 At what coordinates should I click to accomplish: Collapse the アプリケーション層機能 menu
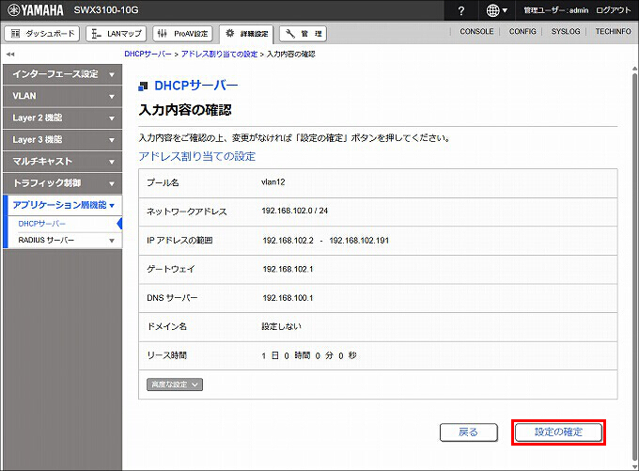62,205
